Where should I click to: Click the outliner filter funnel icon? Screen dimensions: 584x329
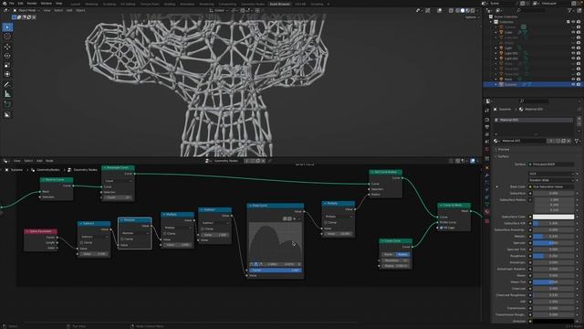pos(569,10)
